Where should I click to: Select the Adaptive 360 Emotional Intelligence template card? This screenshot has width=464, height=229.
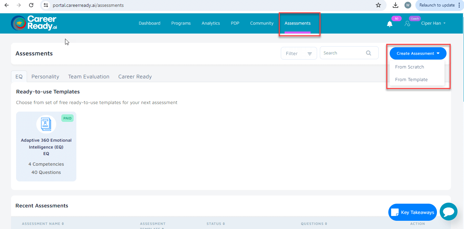click(46, 147)
